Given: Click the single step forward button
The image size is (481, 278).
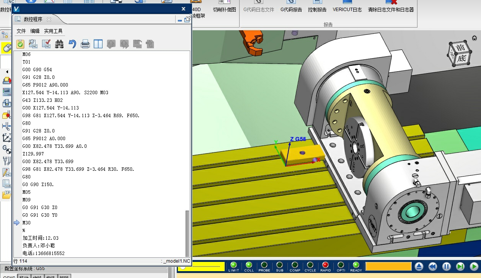Looking at the screenshot, I should coord(460,266).
